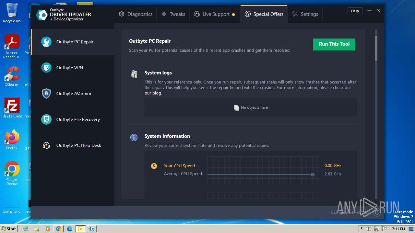
Task: Open binfax.png desktop file
Action: pyautogui.click(x=12, y=206)
